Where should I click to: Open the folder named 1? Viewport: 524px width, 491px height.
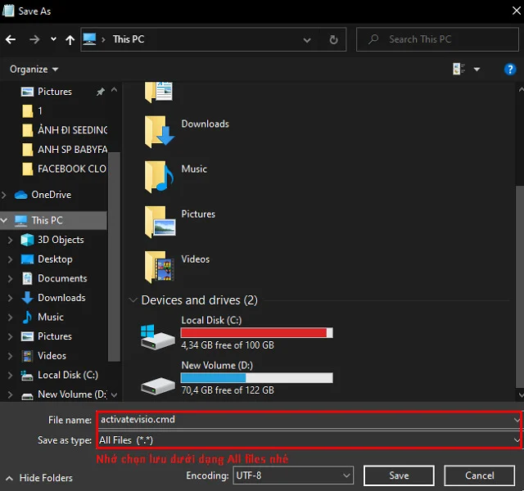(x=33, y=111)
